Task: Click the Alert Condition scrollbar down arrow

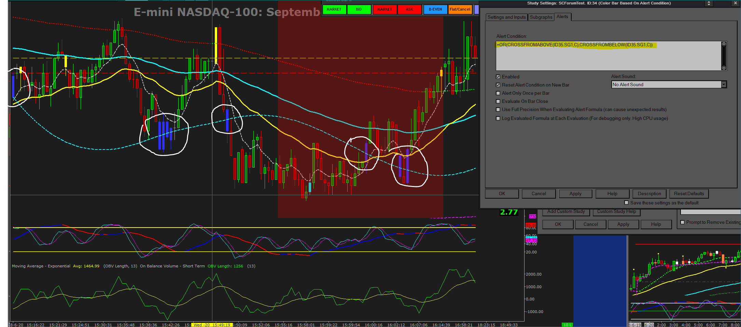Action: 724,67
